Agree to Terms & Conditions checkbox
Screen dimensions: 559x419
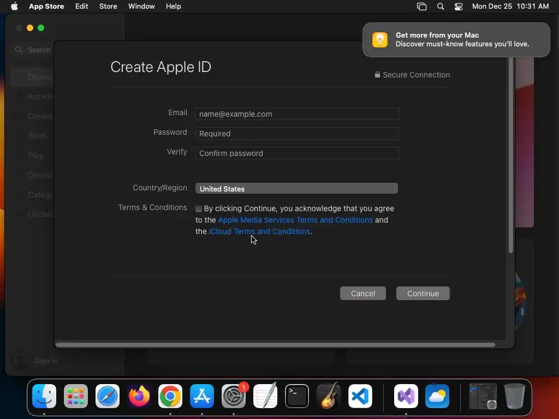(x=199, y=209)
